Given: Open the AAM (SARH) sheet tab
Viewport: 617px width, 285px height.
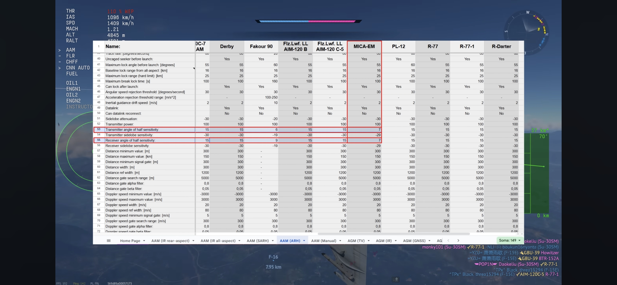Looking at the screenshot, I should (258, 241).
